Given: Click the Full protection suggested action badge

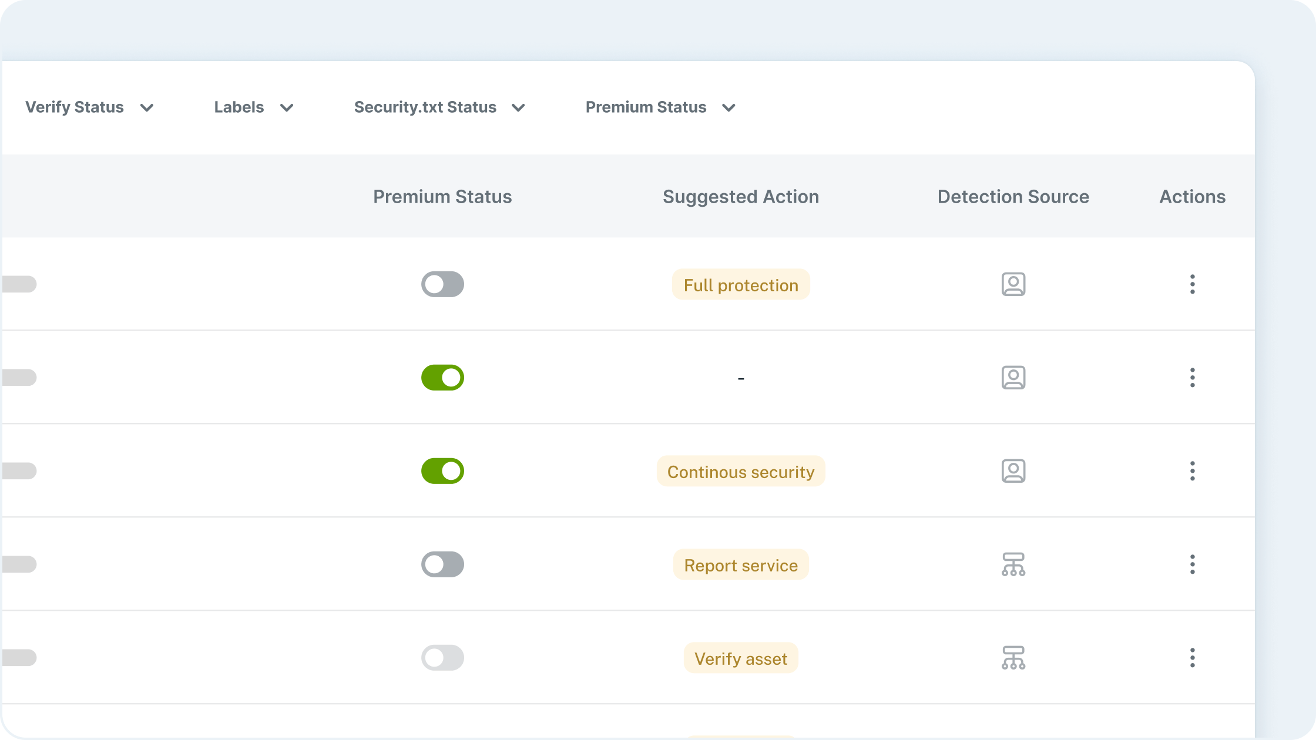Looking at the screenshot, I should tap(740, 285).
